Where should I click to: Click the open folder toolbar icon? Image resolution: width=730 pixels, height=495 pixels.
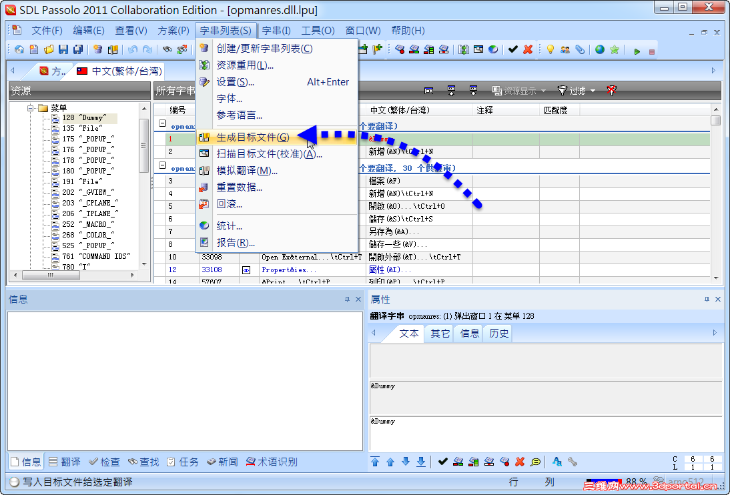[x=49, y=49]
